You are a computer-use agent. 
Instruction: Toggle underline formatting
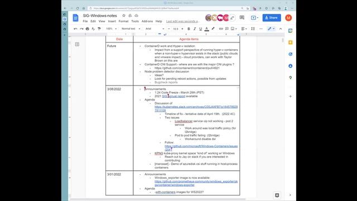tap(201, 28)
